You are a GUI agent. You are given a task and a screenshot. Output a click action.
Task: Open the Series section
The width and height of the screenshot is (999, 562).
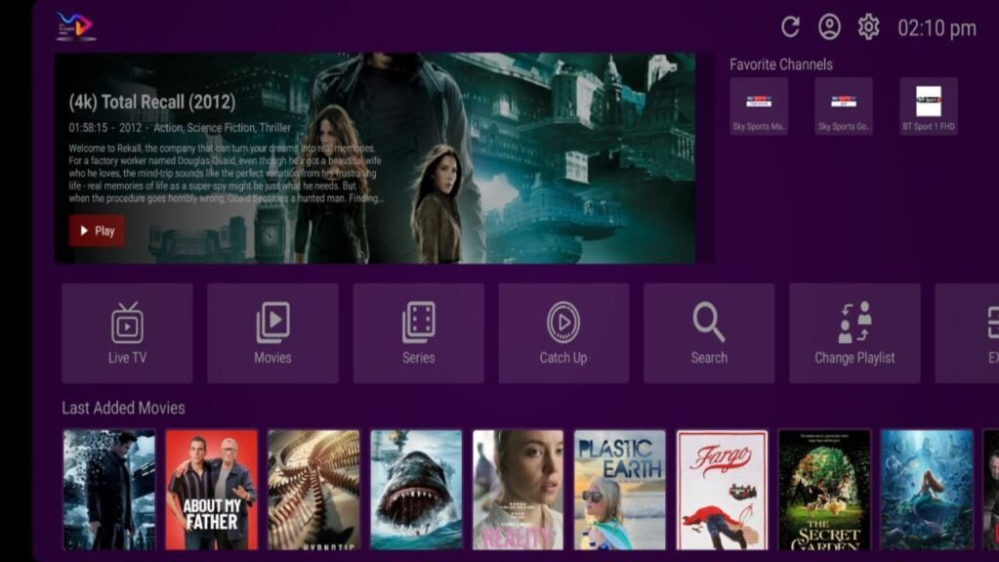[x=418, y=333]
